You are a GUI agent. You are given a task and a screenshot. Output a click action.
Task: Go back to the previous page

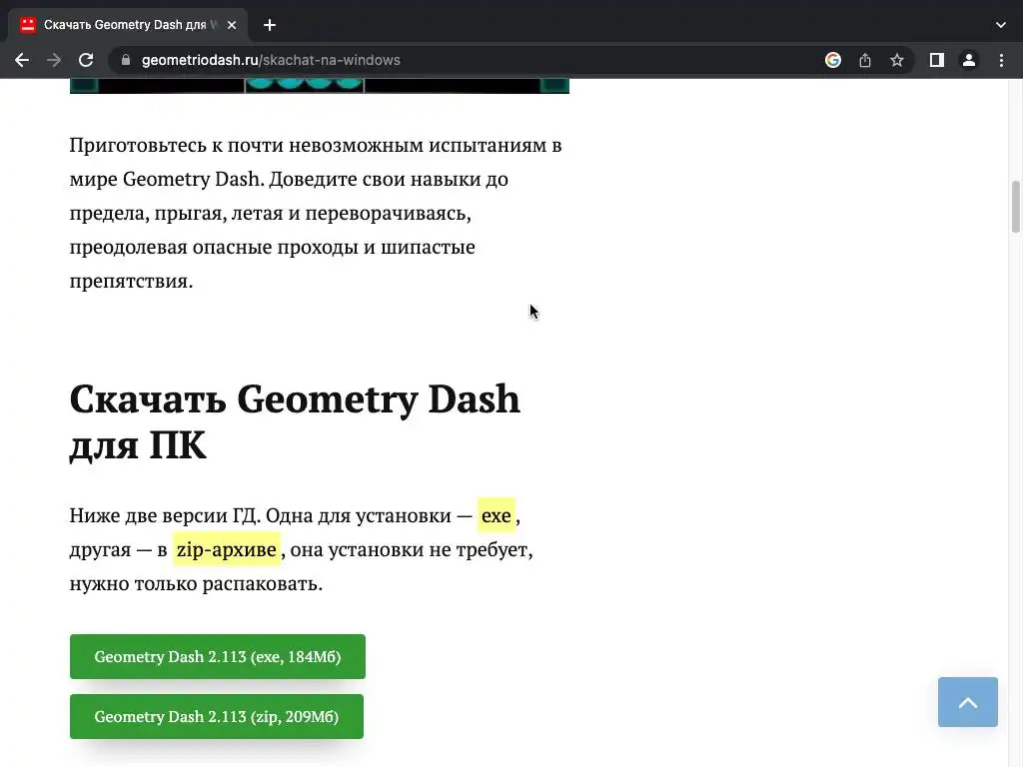pos(22,60)
